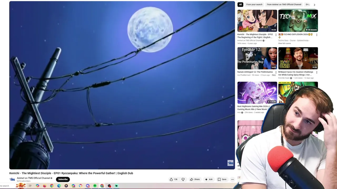This screenshot has height=189, width=337.
Task: Open the green app icon on taskbar end
Action: coord(116,186)
